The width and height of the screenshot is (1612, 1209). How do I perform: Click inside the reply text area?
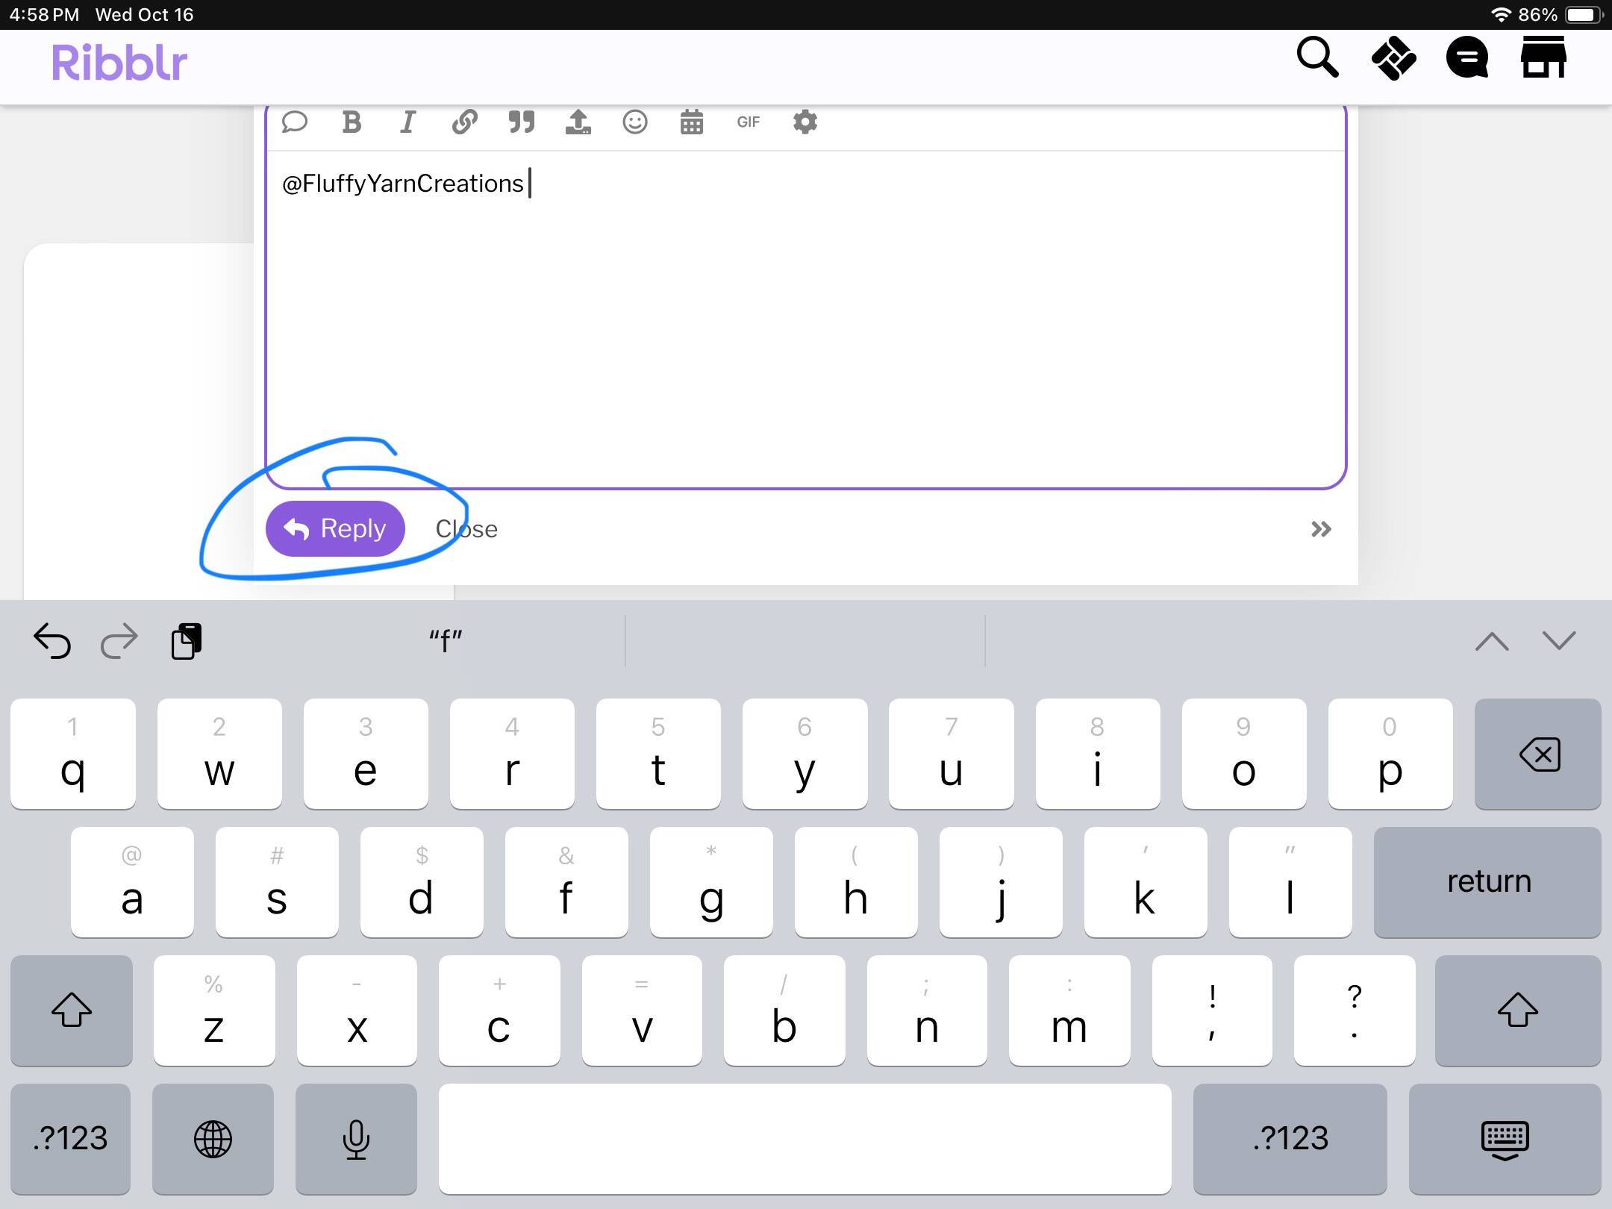coord(806,321)
